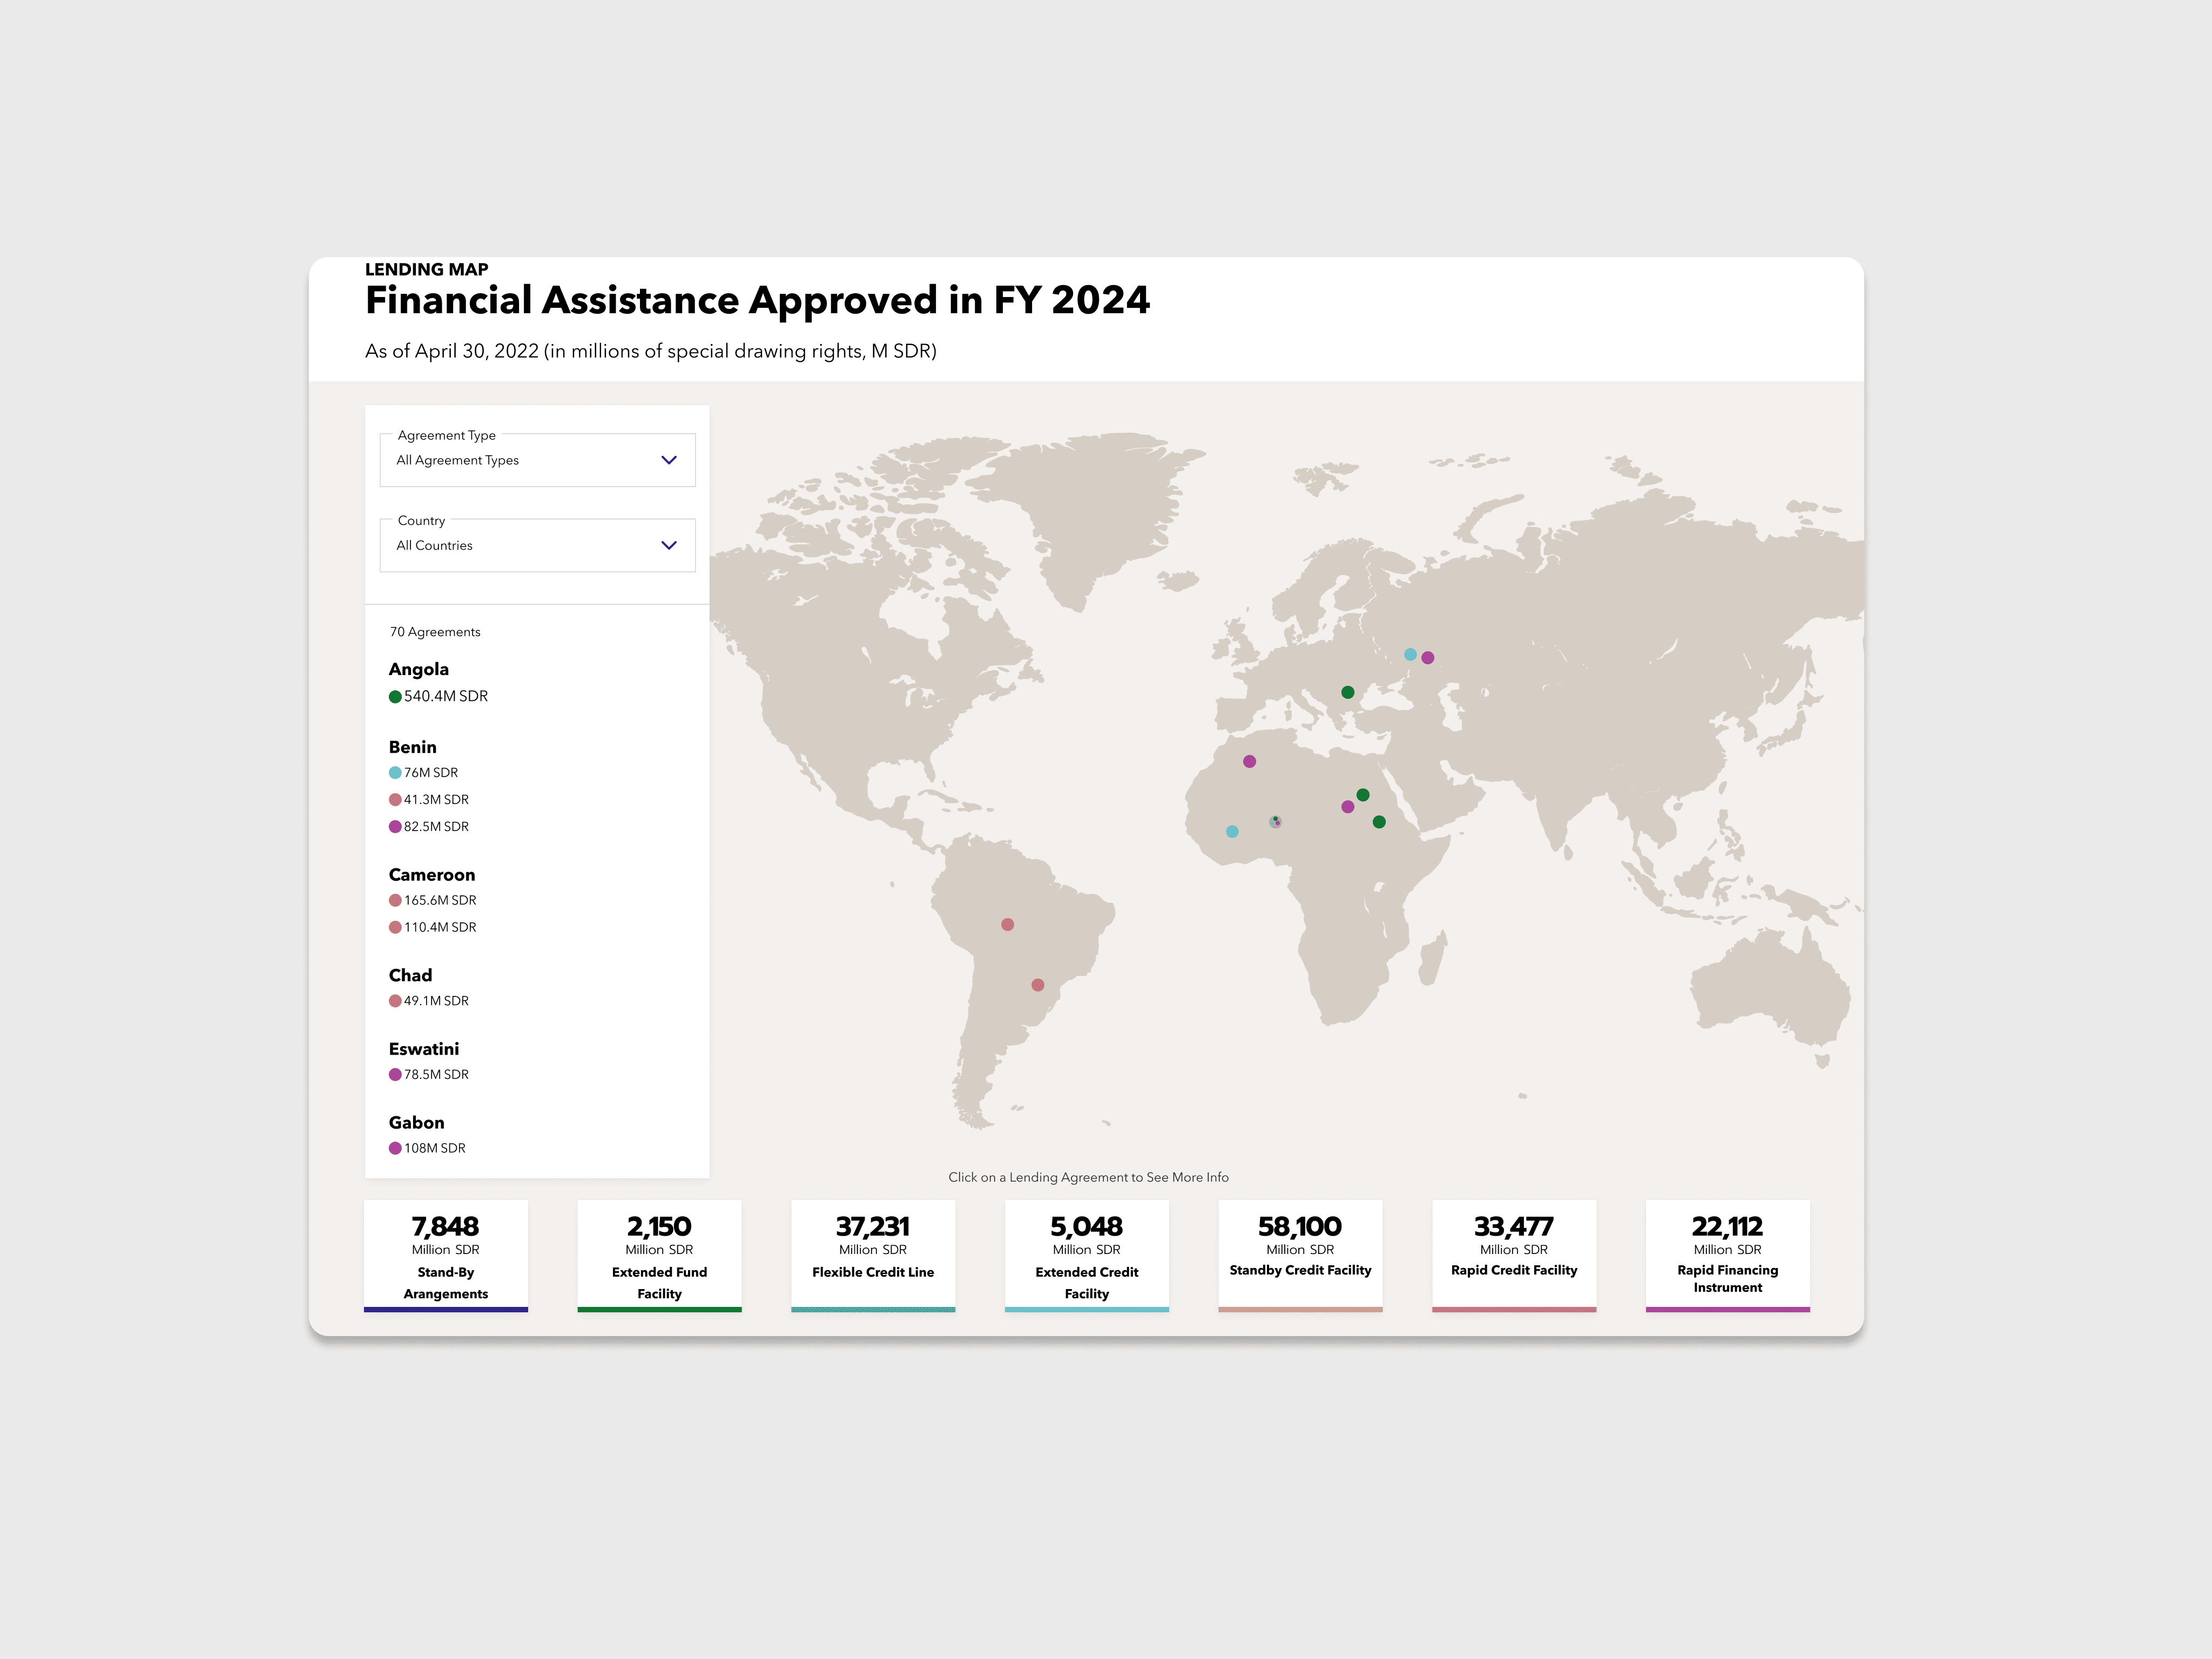Click the purple marker in Algeria on map

(x=1249, y=762)
